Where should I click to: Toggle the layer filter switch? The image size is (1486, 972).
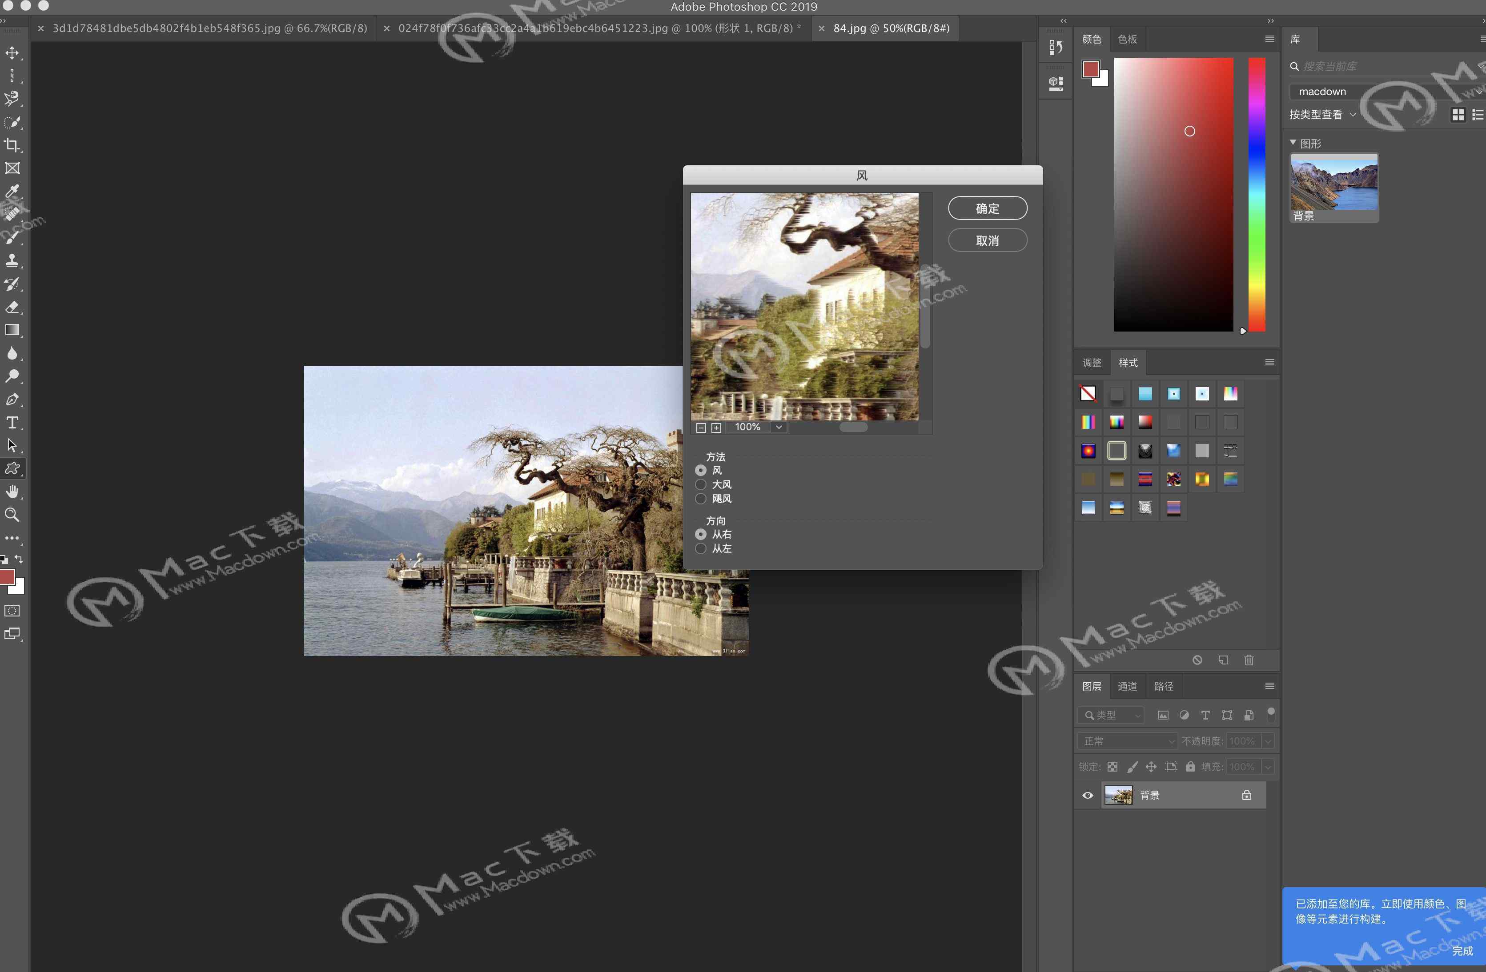(x=1271, y=715)
